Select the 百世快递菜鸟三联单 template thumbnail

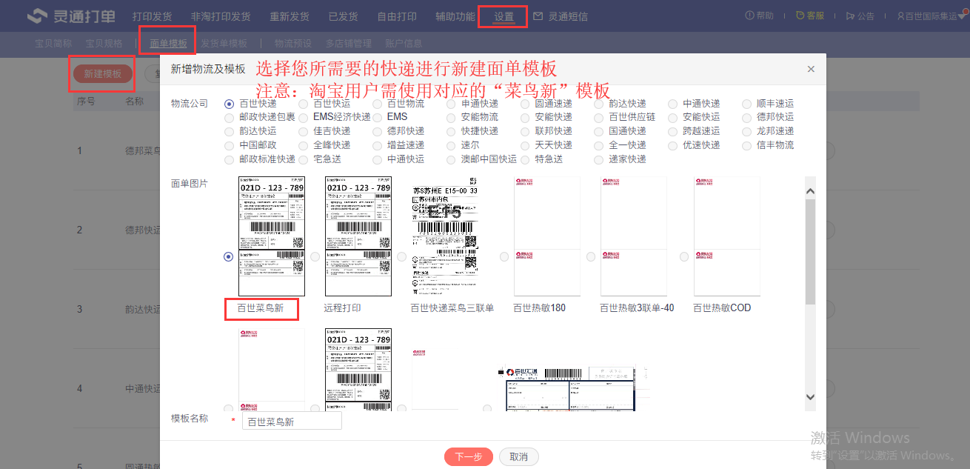(x=444, y=236)
